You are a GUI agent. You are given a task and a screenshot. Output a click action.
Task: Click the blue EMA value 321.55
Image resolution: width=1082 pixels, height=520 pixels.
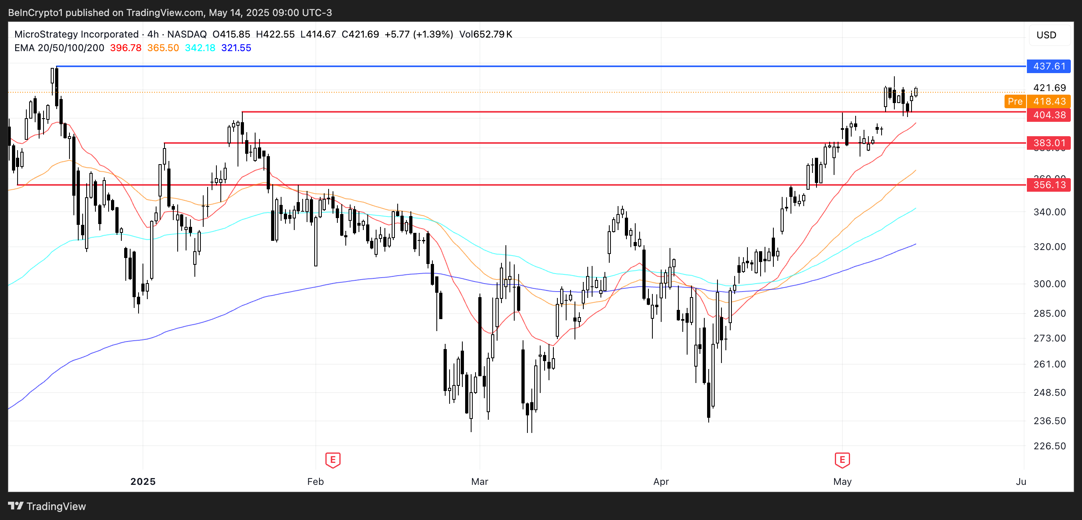click(x=236, y=48)
